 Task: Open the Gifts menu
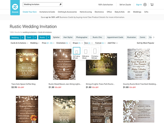146,12
